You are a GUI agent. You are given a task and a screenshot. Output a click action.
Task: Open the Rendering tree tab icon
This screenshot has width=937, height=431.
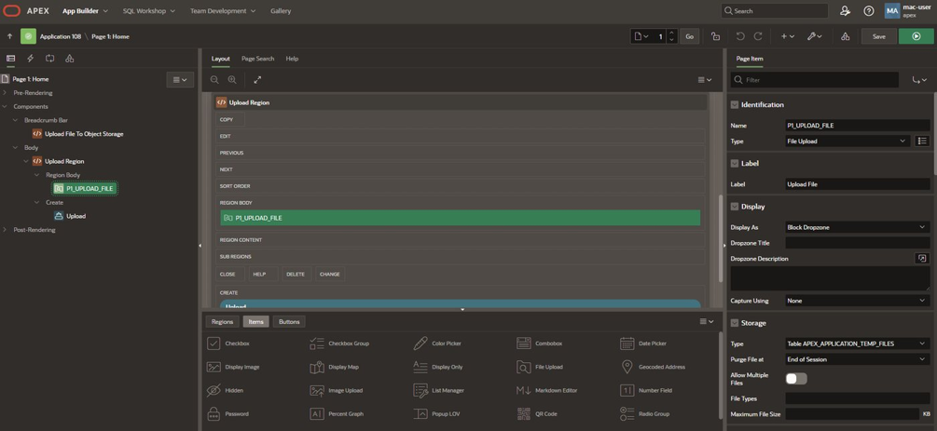coord(11,59)
